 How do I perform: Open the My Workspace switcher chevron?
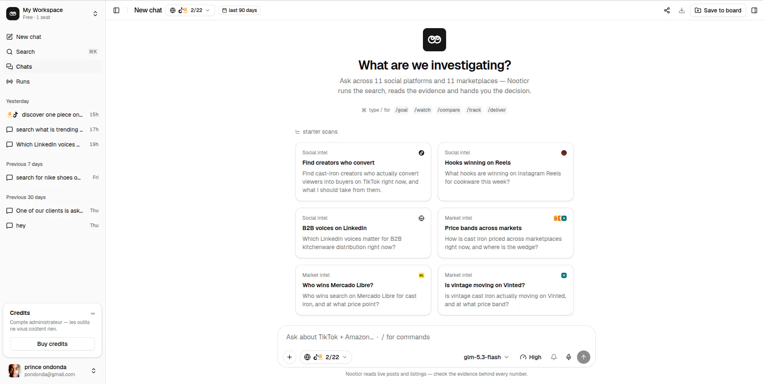pos(95,14)
